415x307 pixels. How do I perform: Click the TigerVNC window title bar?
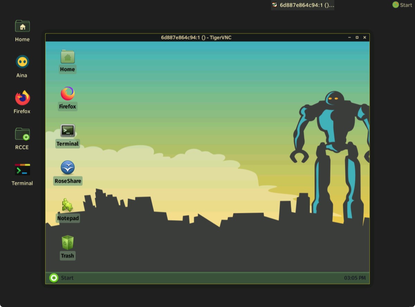[196, 38]
